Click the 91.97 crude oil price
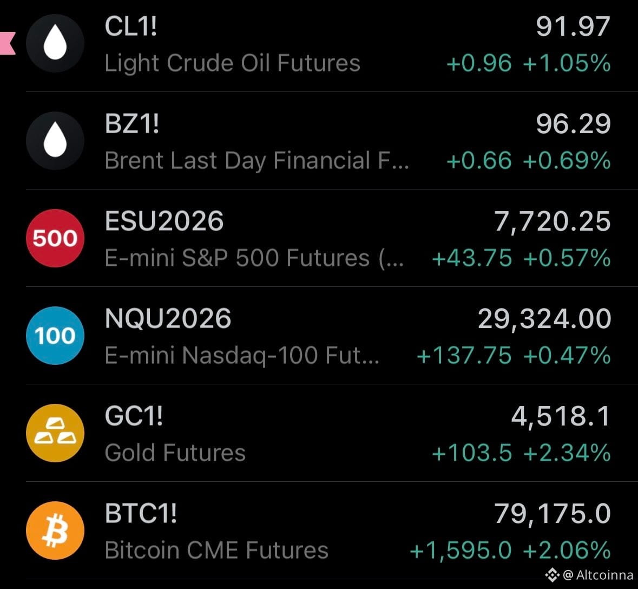 tap(573, 27)
